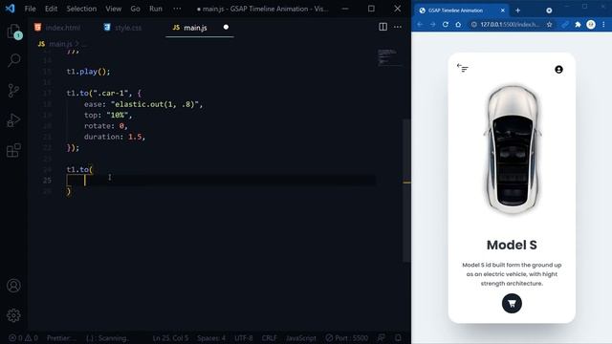Open editor More Actions ellipsis
This screenshot has width=612, height=344.
pyautogui.click(x=398, y=27)
